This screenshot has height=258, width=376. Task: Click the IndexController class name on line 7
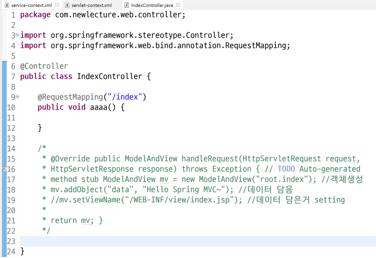pyautogui.click(x=109, y=76)
